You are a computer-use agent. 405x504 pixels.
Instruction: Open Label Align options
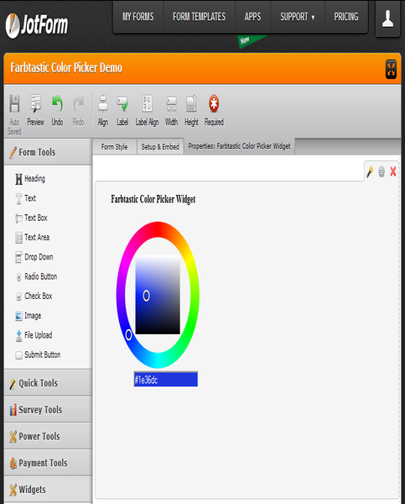(147, 110)
